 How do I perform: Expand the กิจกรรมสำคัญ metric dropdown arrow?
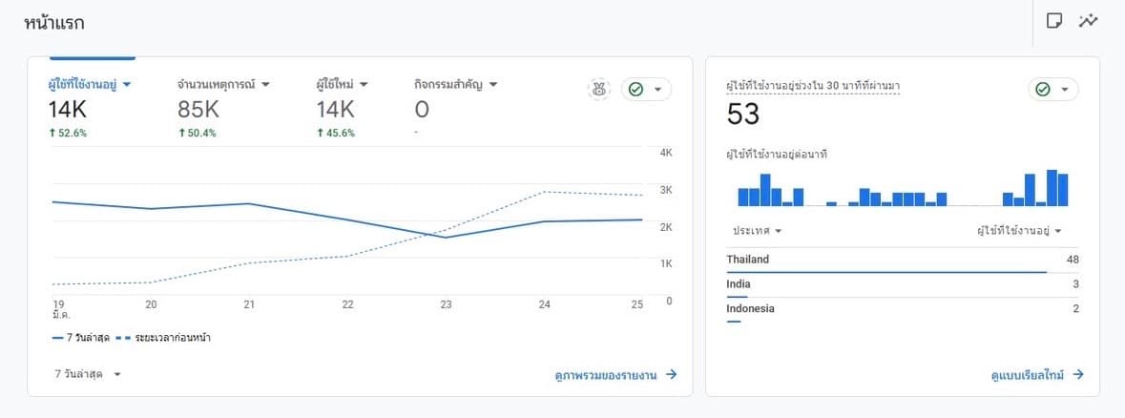pos(493,84)
